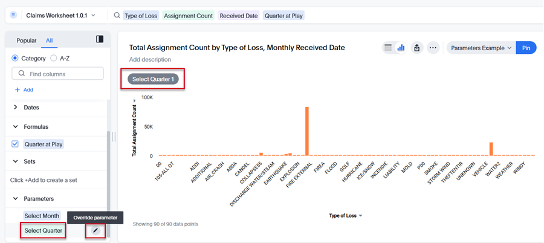
Task: Open the more options ellipsis menu
Action: point(433,48)
